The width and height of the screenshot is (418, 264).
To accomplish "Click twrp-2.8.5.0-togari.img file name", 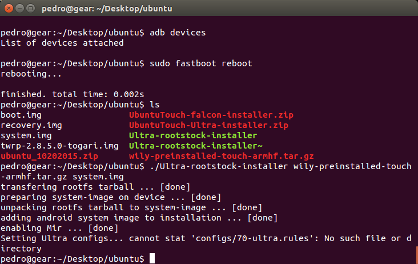I will coord(59,146).
